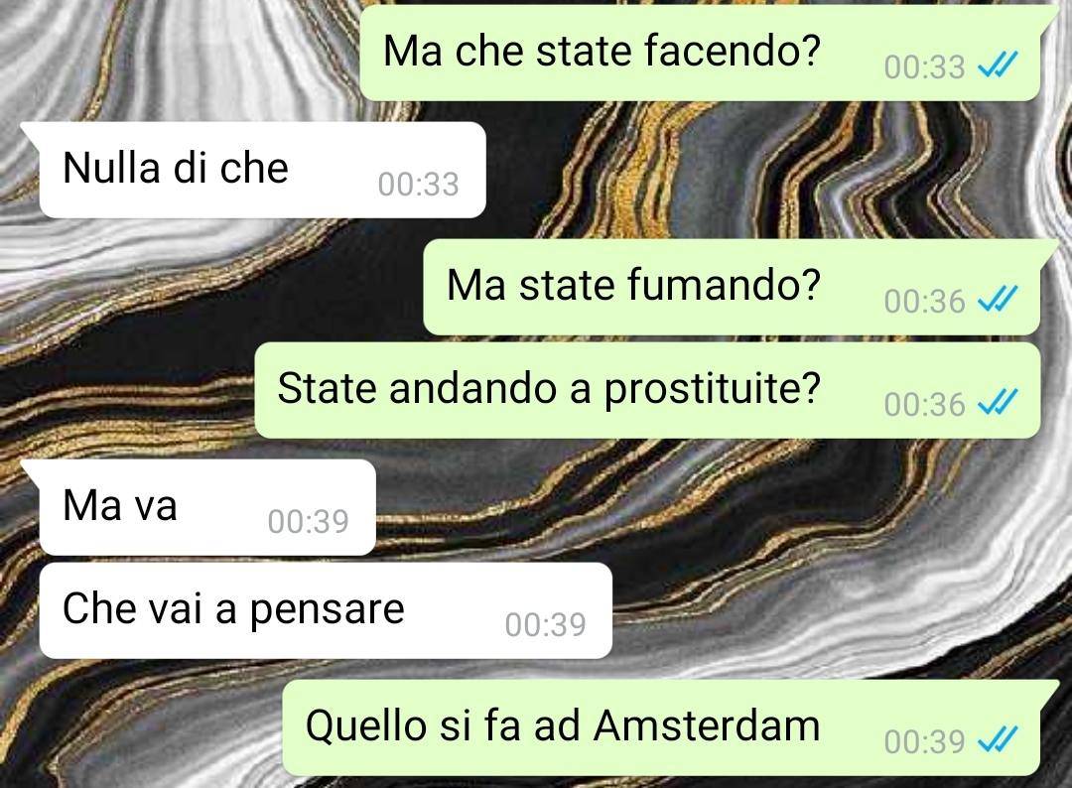Tap the 'State andando a prostituite?' message text
This screenshot has width=1072, height=788.
coord(548,389)
